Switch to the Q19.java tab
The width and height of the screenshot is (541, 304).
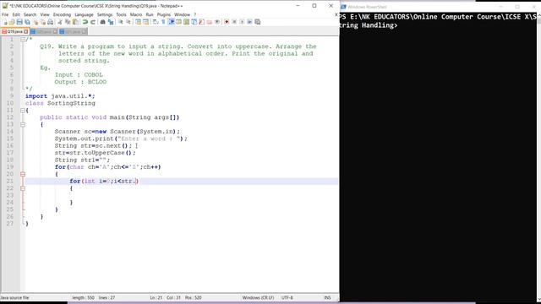tap(14, 31)
